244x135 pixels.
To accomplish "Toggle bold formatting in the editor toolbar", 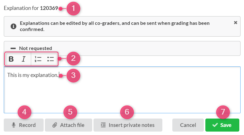I will [x=11, y=59].
